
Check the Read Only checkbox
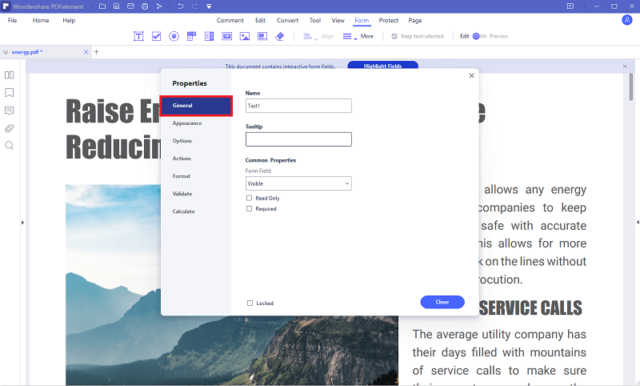click(x=249, y=198)
